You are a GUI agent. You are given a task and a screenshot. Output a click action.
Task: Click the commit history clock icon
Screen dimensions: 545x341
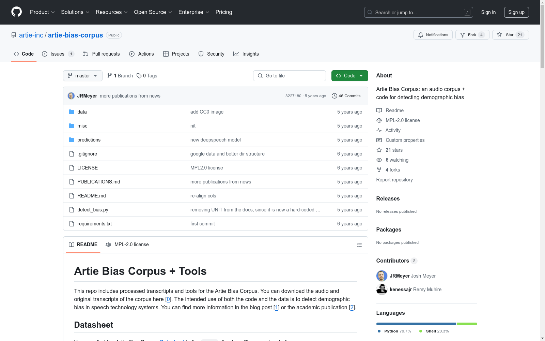tap(334, 96)
